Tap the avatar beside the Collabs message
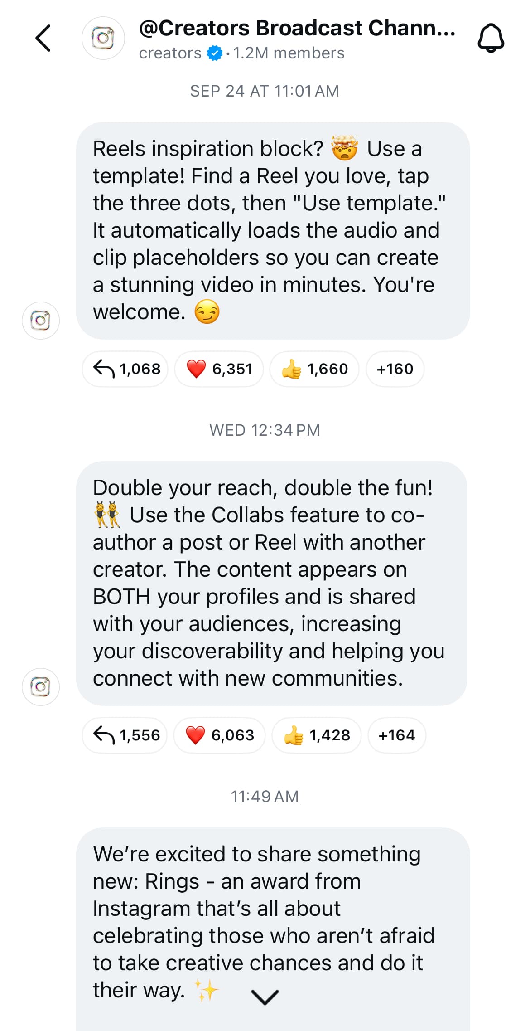 (x=41, y=686)
